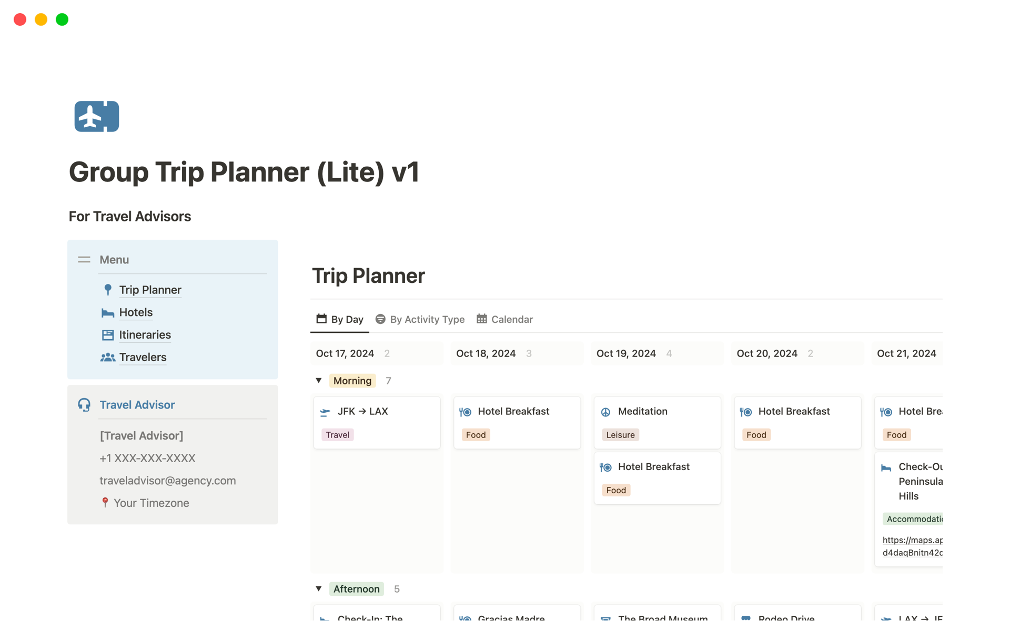Click the activity type filter icon

tap(381, 319)
